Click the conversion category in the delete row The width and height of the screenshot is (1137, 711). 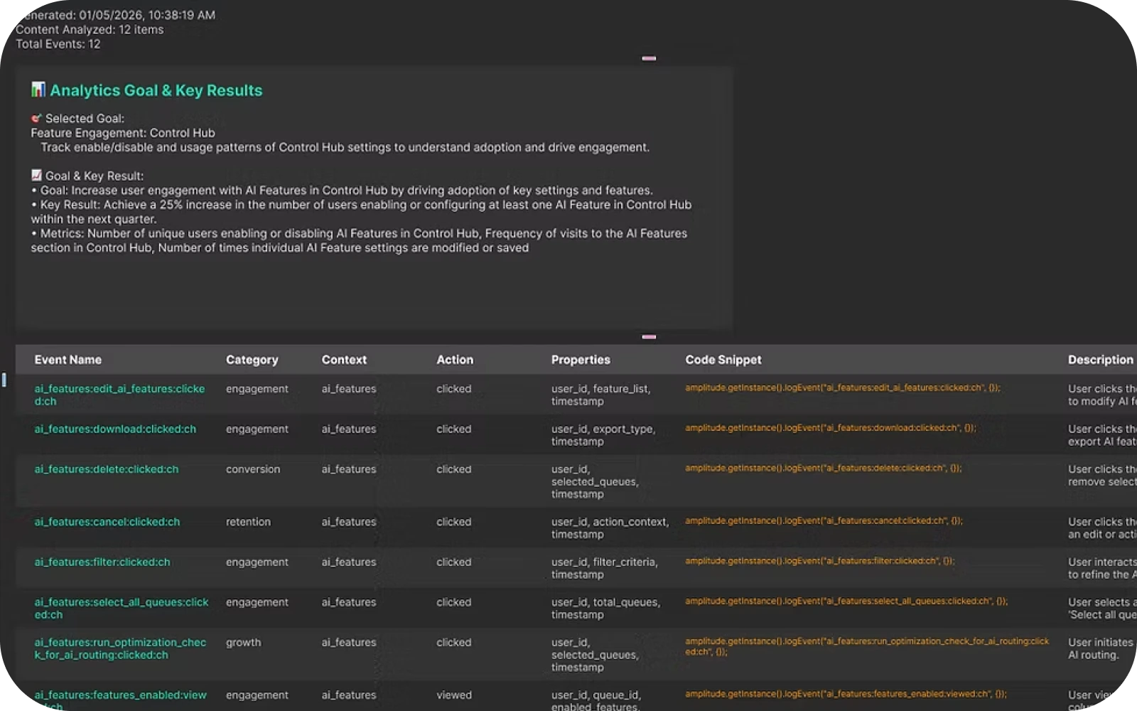pos(253,469)
